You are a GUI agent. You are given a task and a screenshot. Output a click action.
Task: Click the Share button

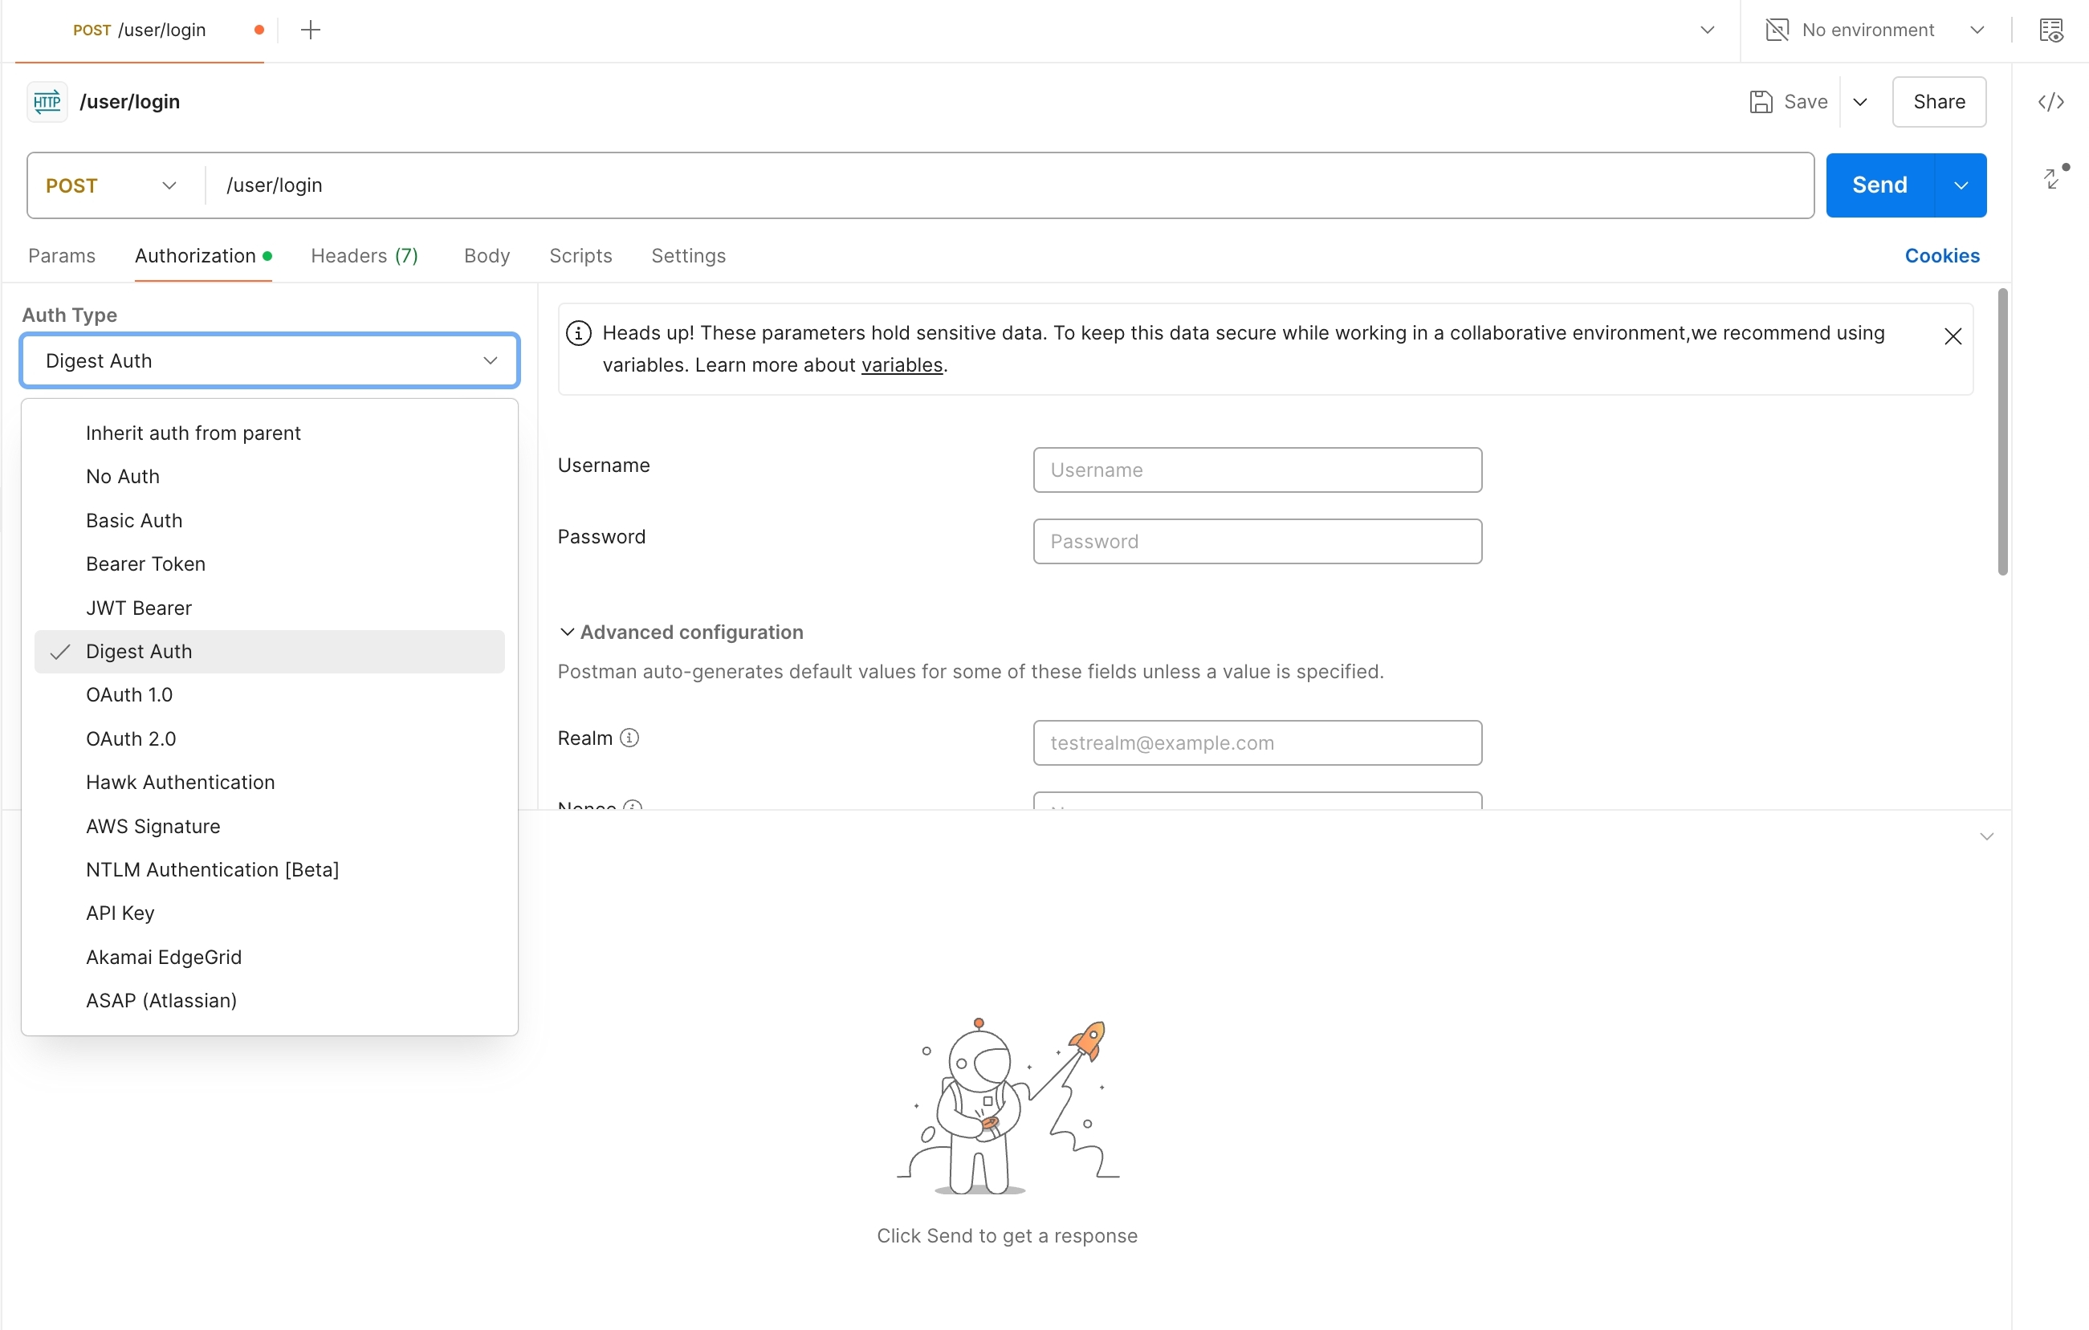point(1939,101)
